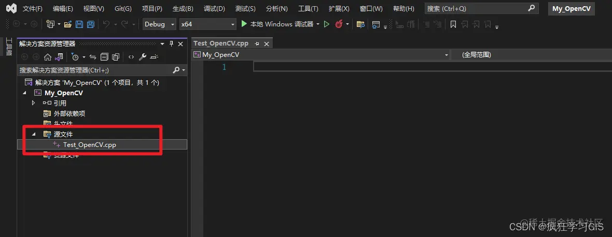Viewport: 612px width, 237px height.
Task: Open the New Project toolbar icon
Action: (50, 24)
